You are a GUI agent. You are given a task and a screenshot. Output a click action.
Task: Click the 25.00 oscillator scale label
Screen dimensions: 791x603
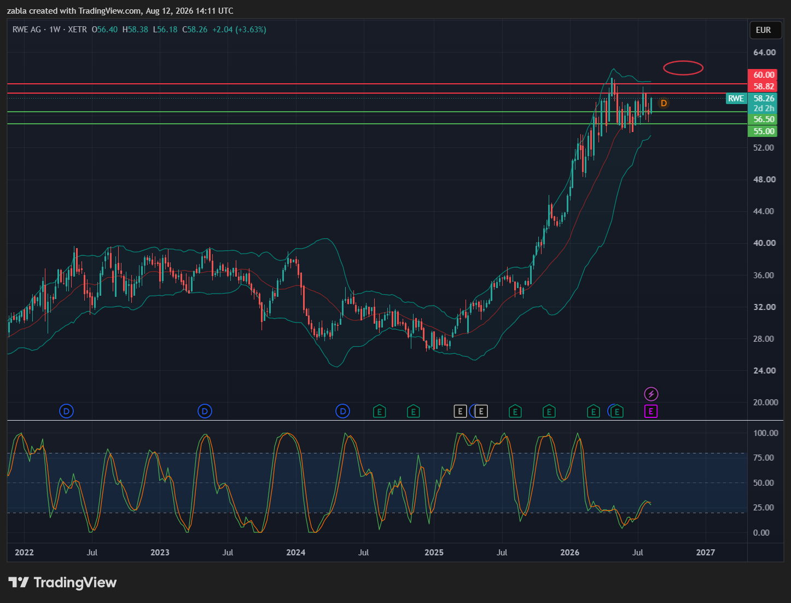point(764,508)
